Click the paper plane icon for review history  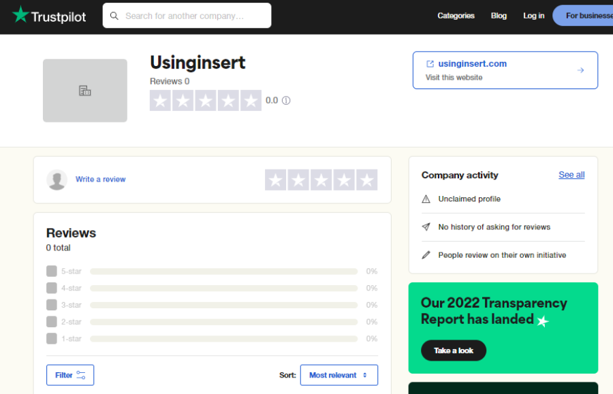(426, 227)
